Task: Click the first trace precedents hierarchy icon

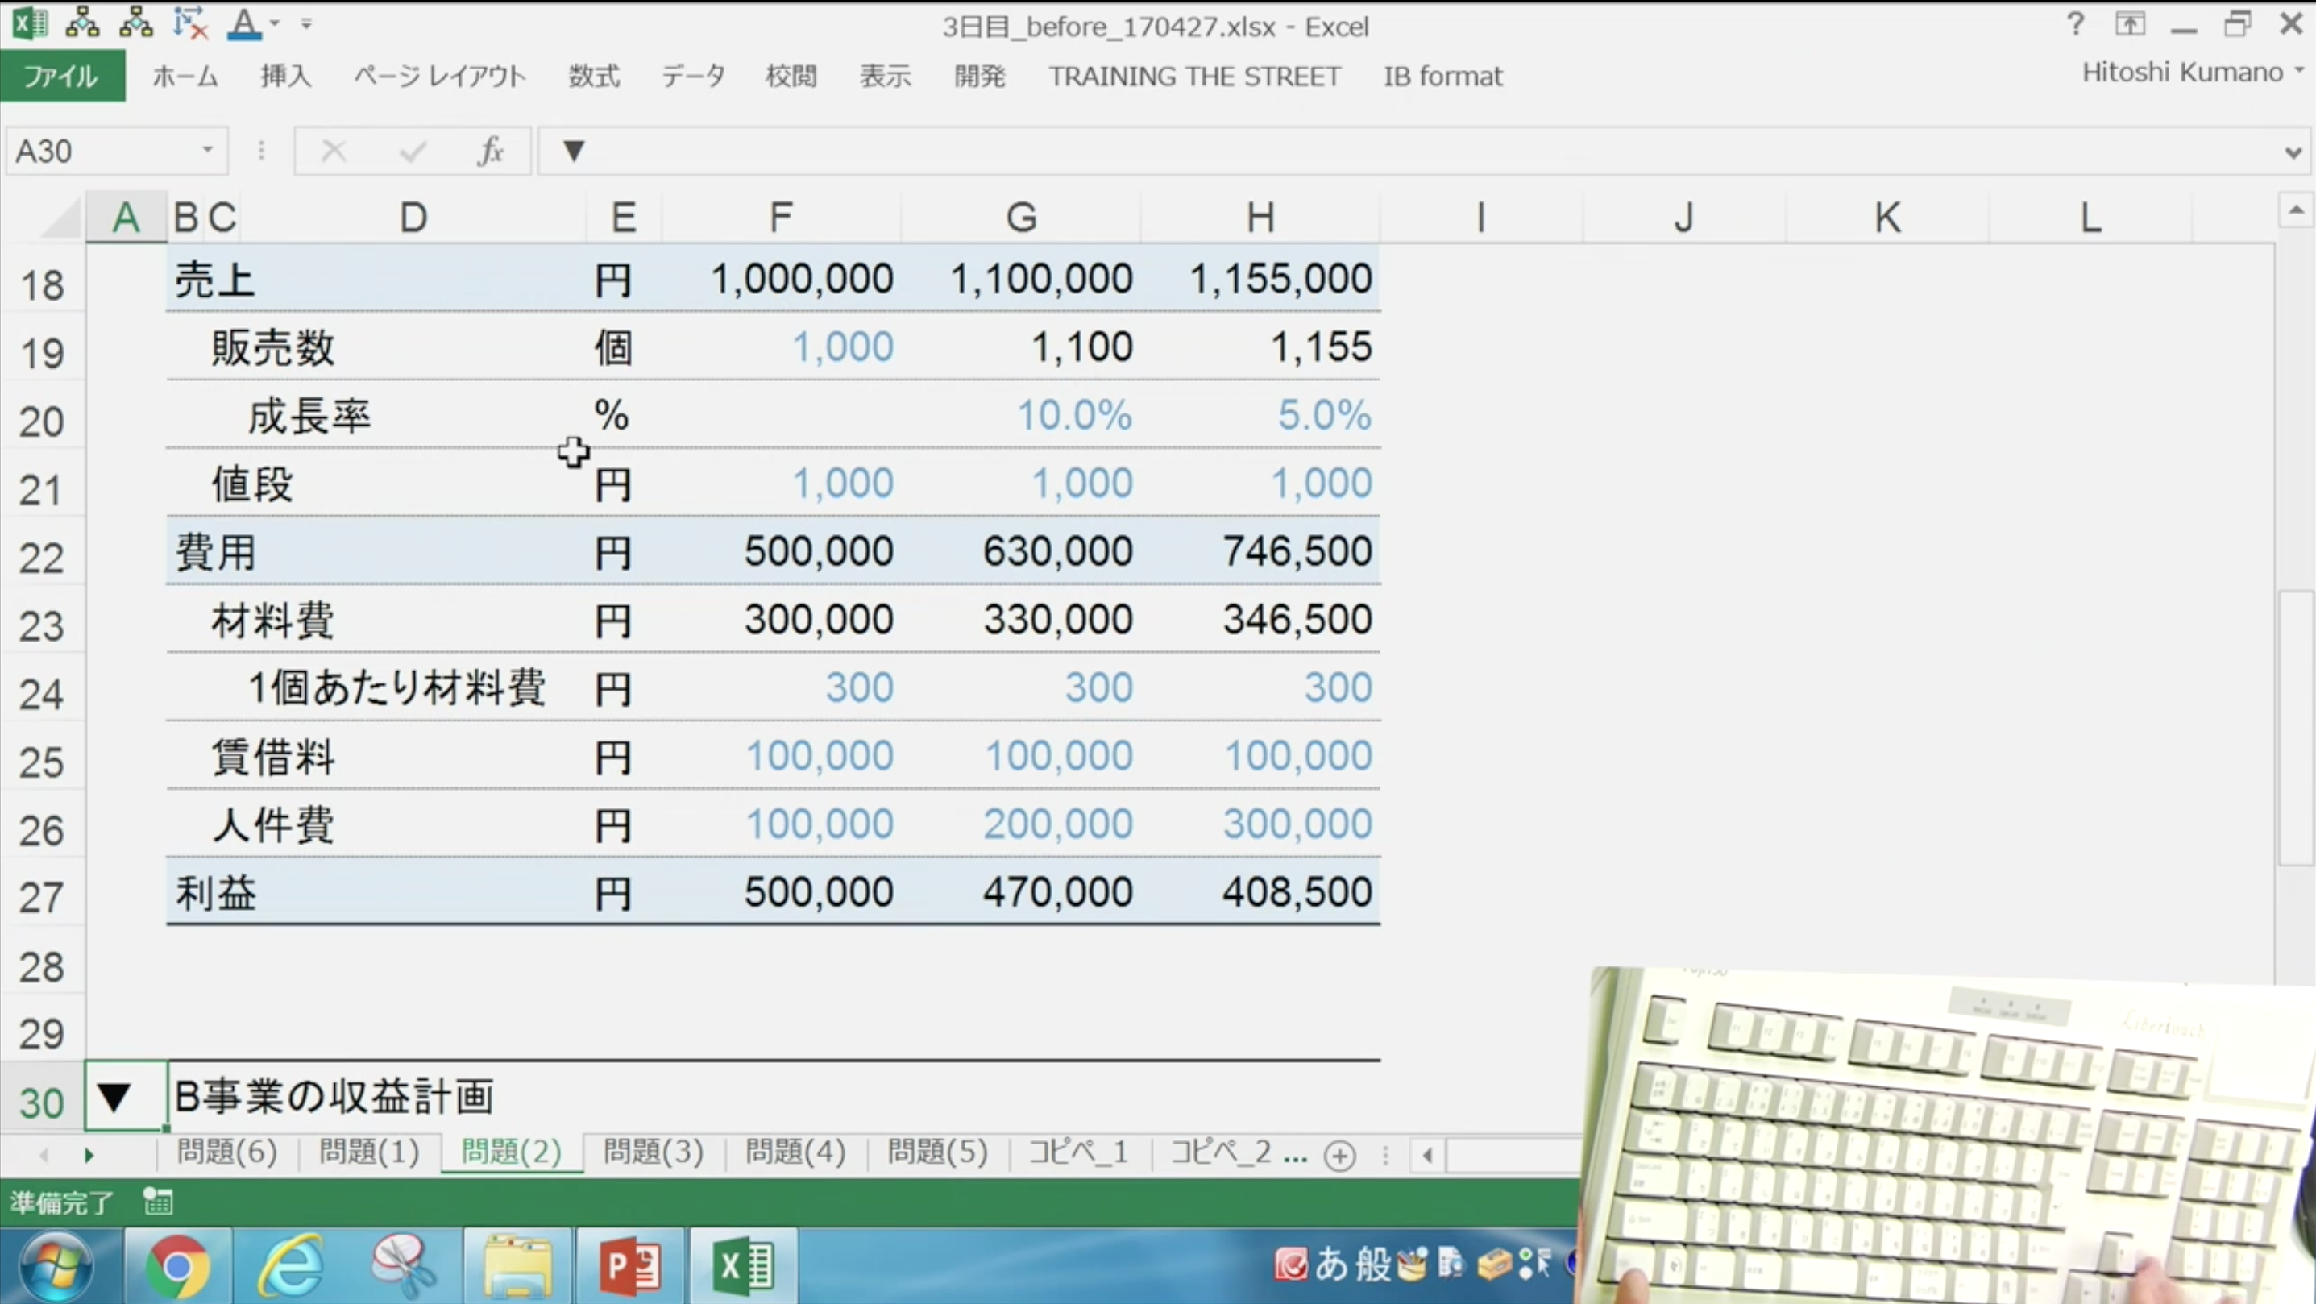Action: click(x=83, y=23)
